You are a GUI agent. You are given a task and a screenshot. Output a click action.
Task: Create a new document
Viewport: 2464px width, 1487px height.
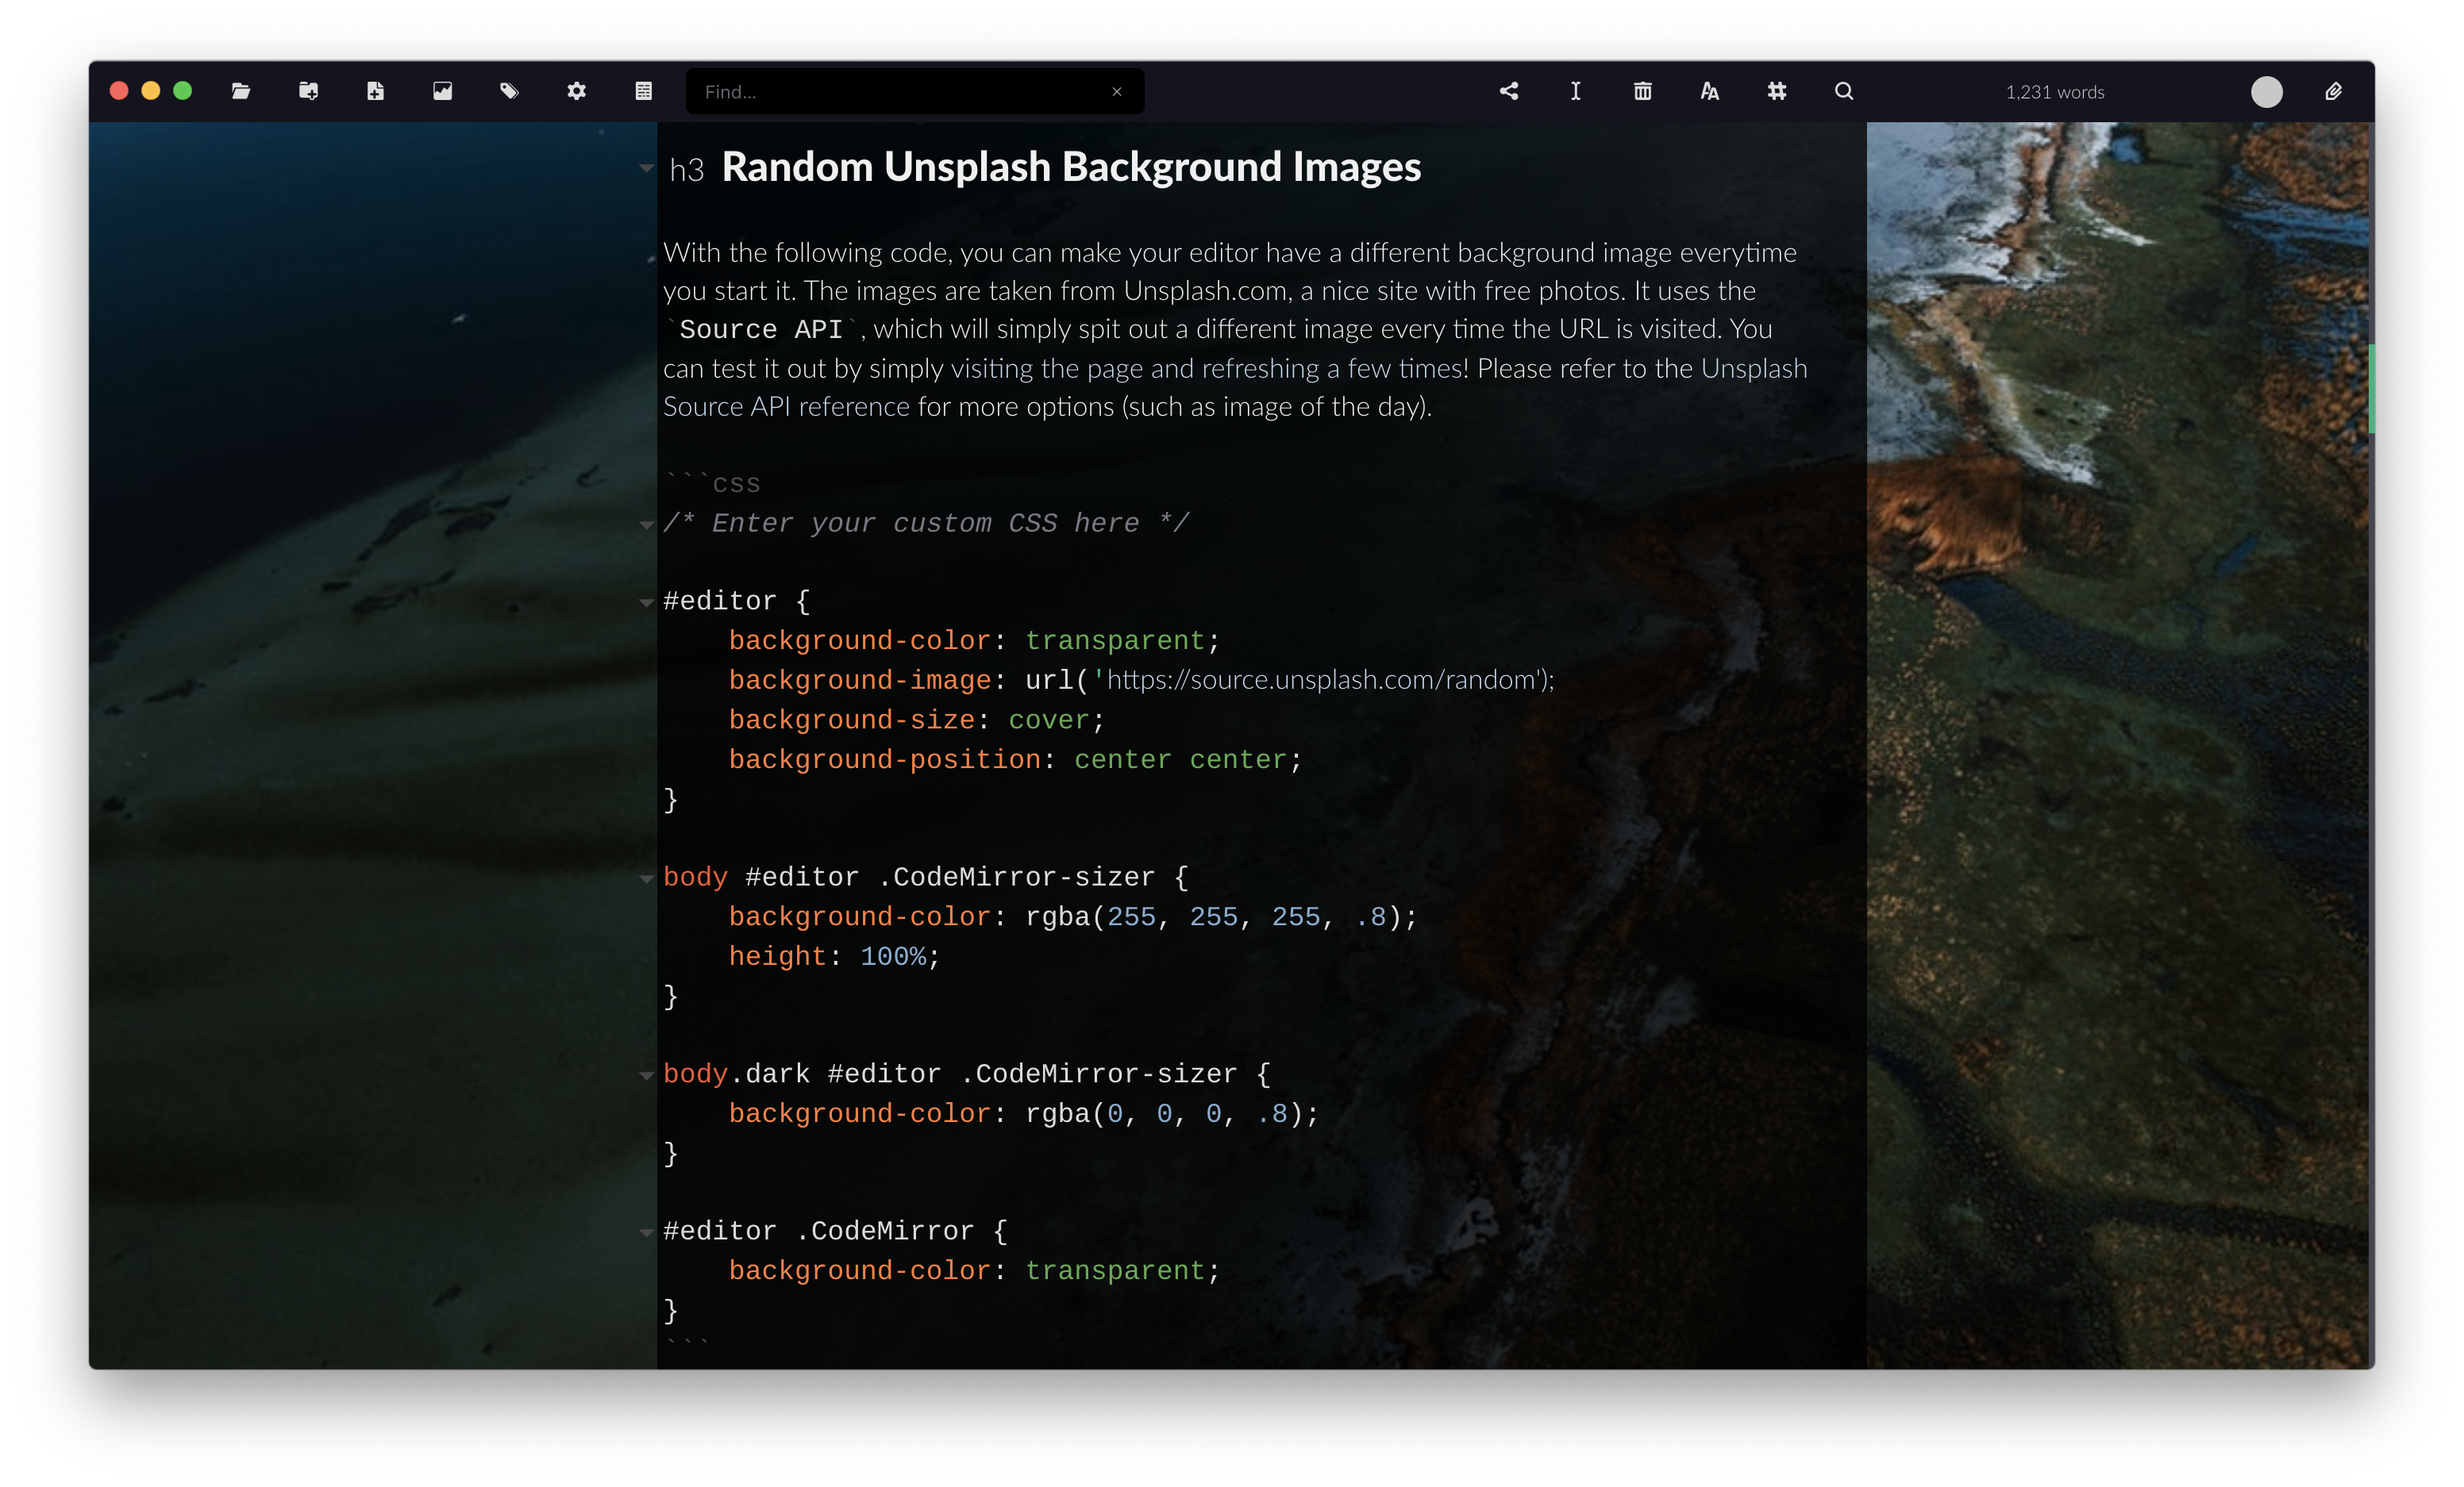[376, 91]
